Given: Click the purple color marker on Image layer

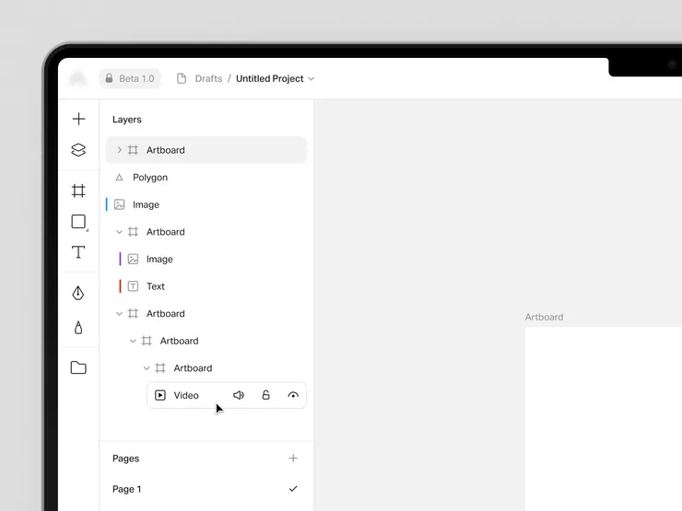Looking at the screenshot, I should point(120,260).
